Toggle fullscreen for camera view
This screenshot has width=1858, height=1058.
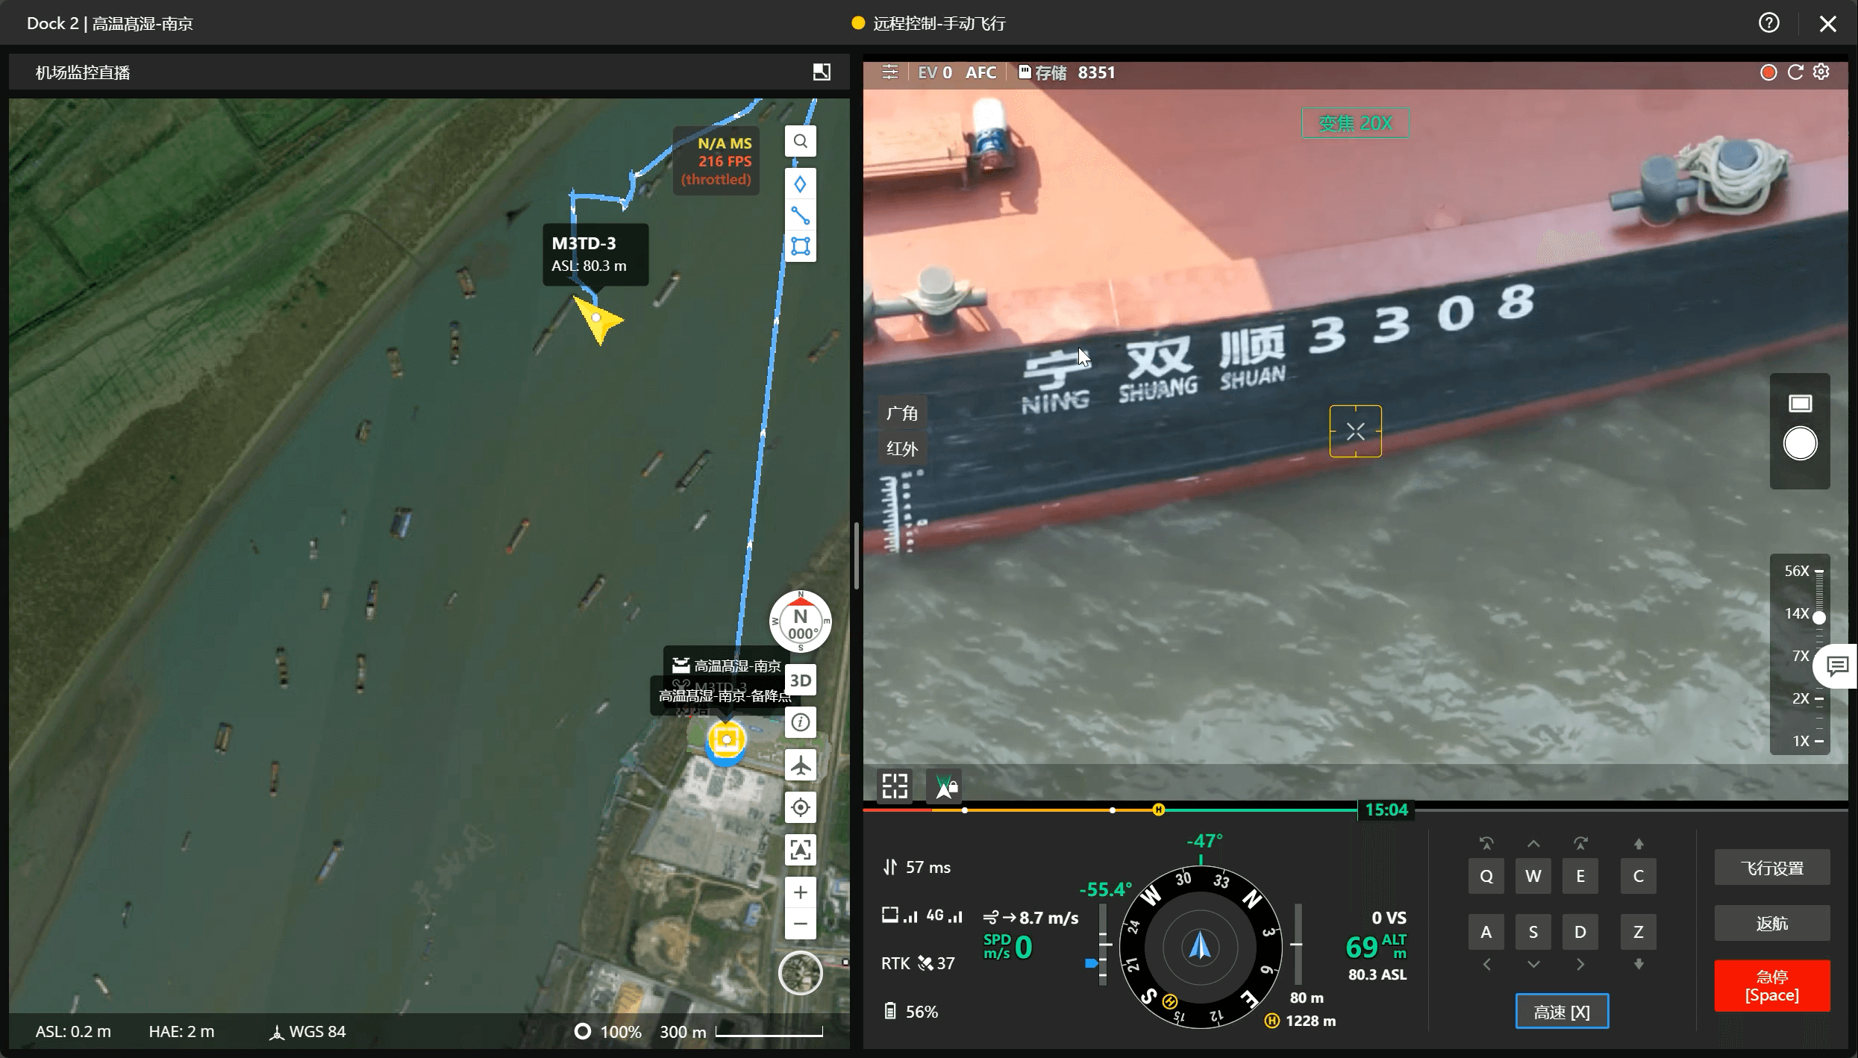pos(894,786)
